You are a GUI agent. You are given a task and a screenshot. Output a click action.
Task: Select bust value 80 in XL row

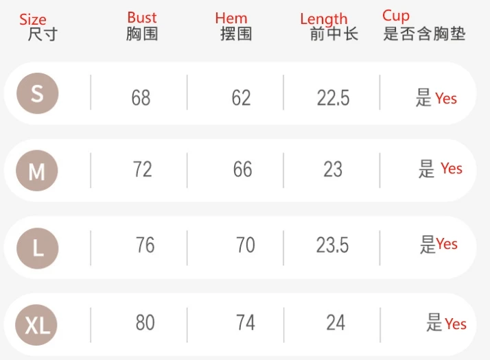[x=145, y=322]
